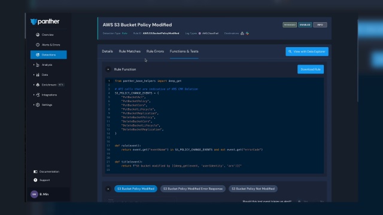Open the B. Min user avatar

tap(34, 194)
